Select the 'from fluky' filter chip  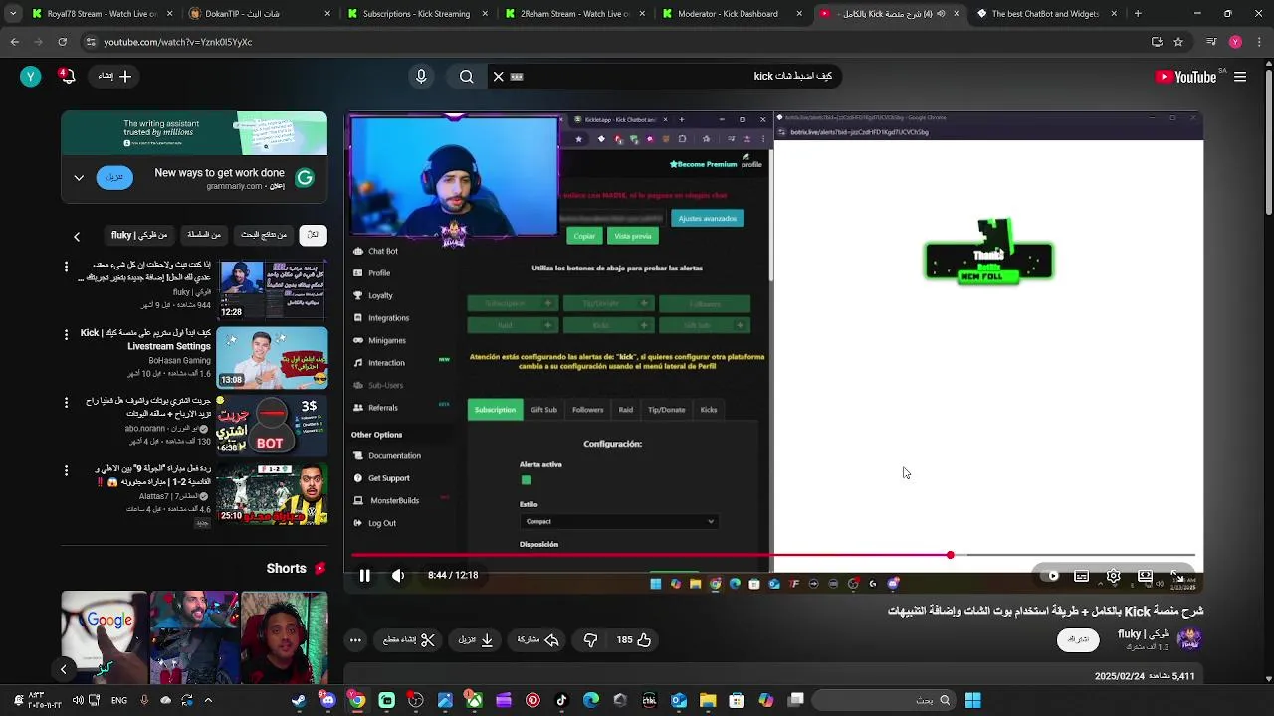(x=139, y=235)
